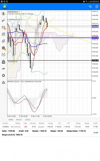100x161 pixels.
Task: Select order number 1238936 in trade row
Action: (x=6, y=127)
